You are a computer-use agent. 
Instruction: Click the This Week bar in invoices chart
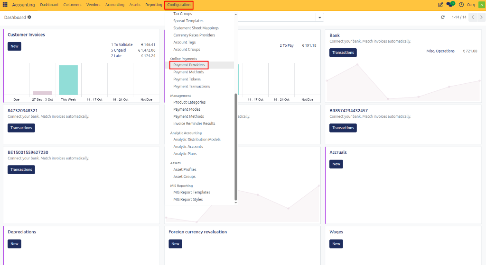[x=68, y=80]
